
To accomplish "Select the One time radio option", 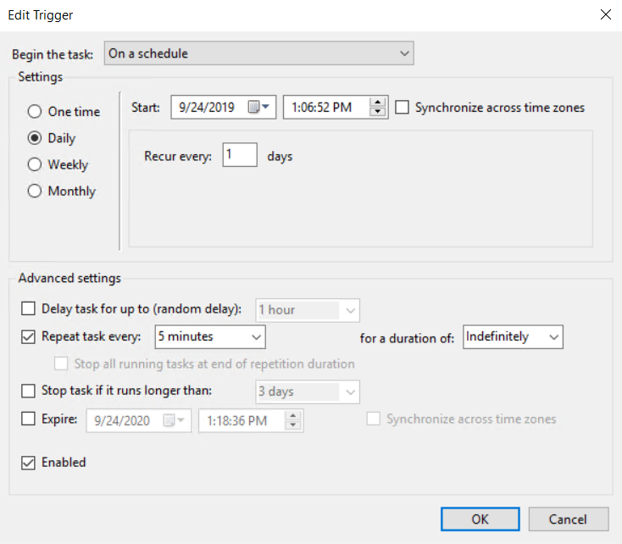I will tap(35, 112).
